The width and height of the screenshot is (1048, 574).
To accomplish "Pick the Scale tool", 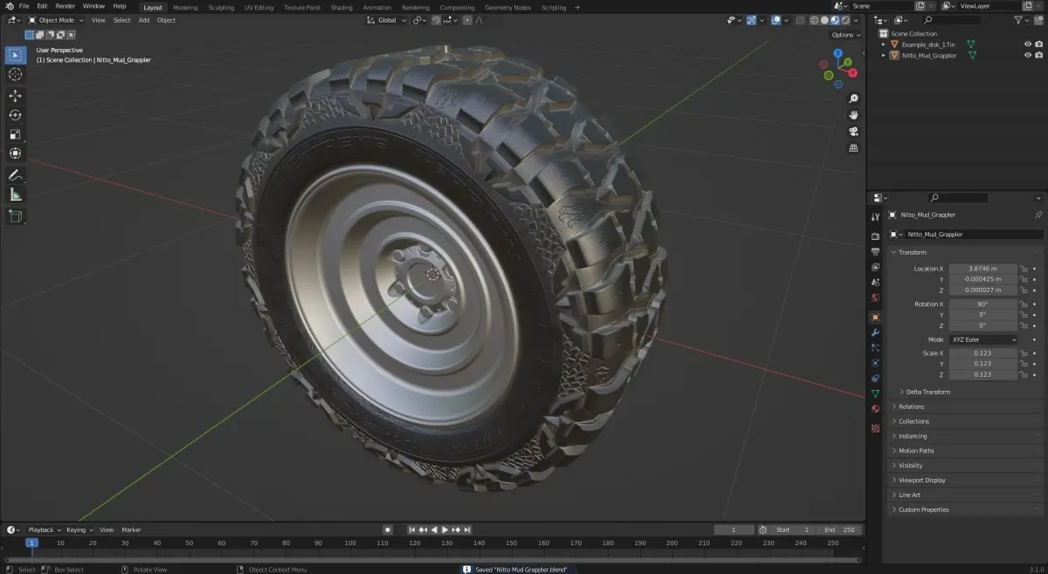I will [x=16, y=134].
